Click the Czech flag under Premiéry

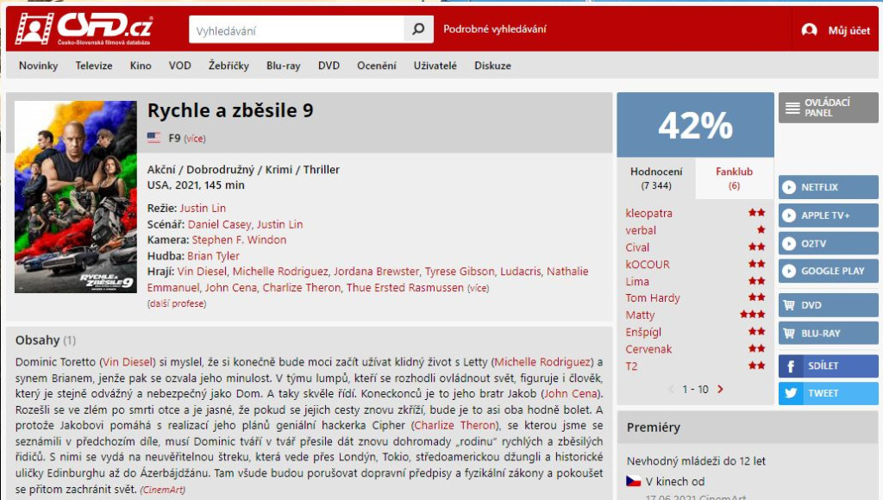click(634, 481)
